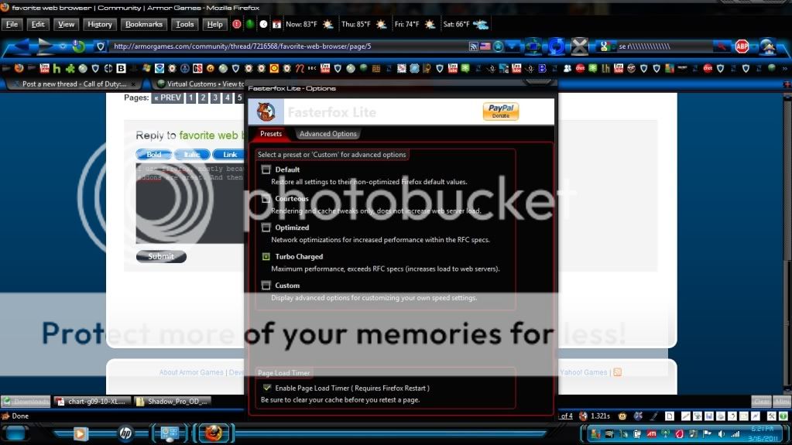Open the File menu

[12, 24]
